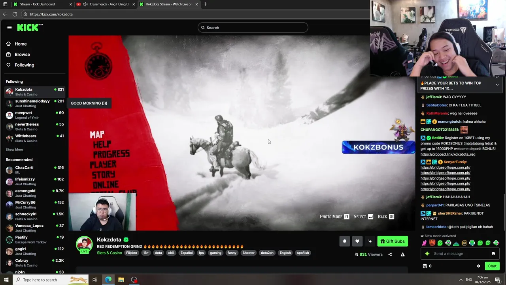The height and width of the screenshot is (285, 506).
Task: Switch to the Eraserheads YouTube tab
Action: [x=106, y=4]
